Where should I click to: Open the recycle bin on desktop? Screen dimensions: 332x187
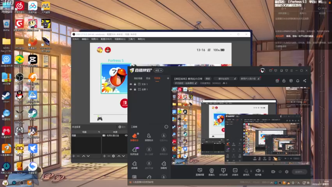(6, 25)
